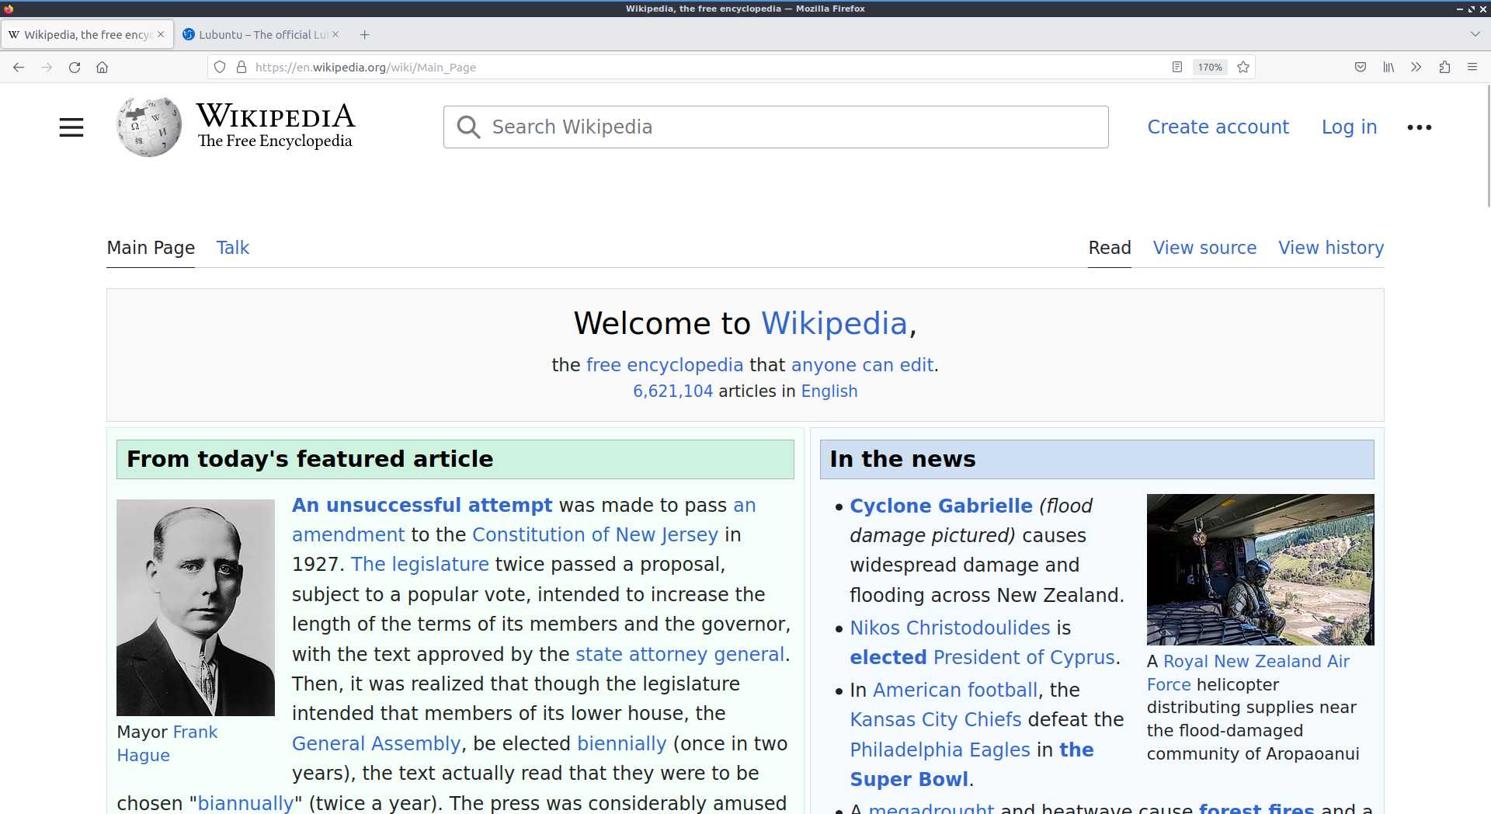Image resolution: width=1491 pixels, height=814 pixels.
Task: Open list all tabs dropdown
Action: click(x=1475, y=34)
